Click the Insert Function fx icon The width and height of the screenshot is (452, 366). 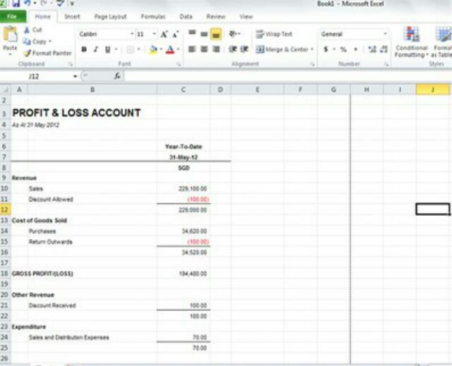(x=117, y=75)
